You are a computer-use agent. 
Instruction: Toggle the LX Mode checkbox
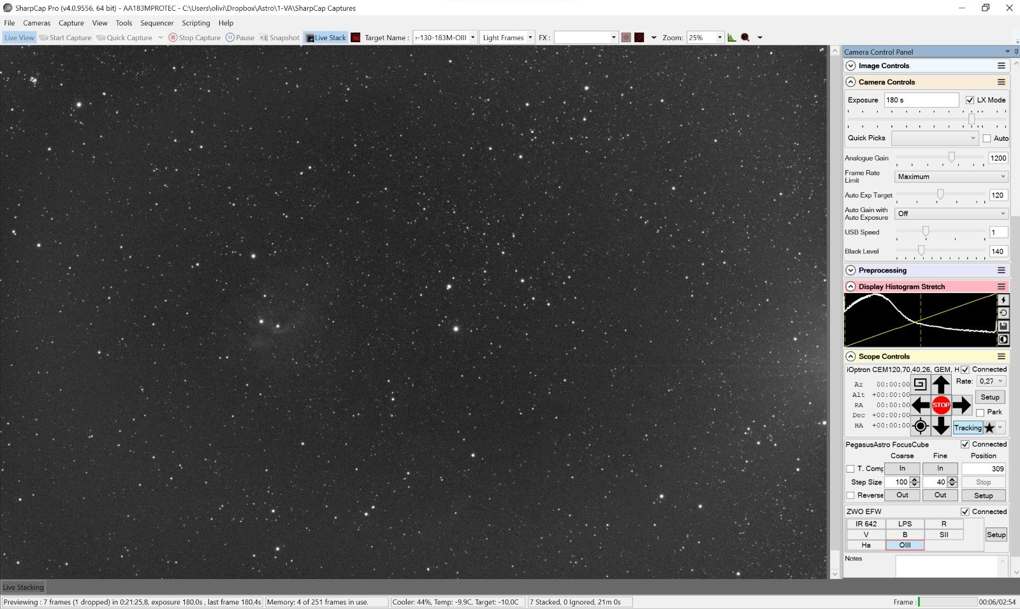(970, 100)
